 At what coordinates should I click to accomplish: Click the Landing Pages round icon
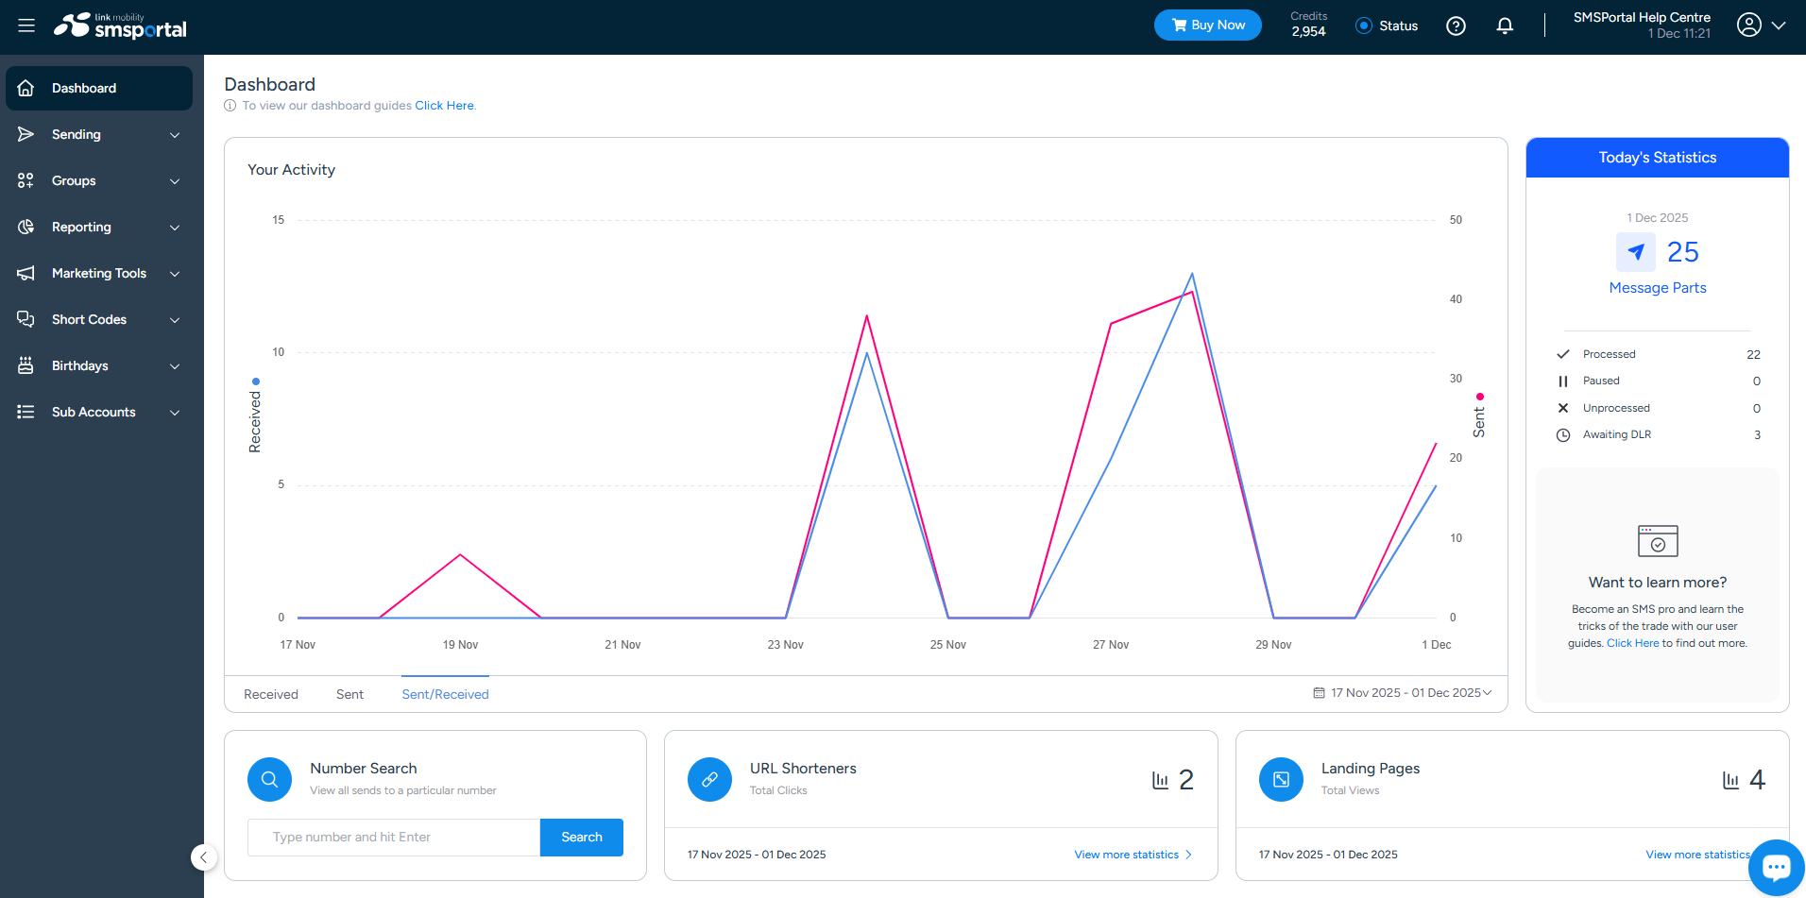[x=1281, y=780]
